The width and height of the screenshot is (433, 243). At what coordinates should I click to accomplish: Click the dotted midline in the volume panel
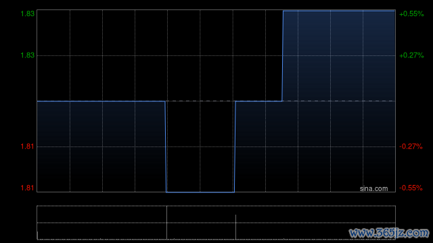(216, 223)
